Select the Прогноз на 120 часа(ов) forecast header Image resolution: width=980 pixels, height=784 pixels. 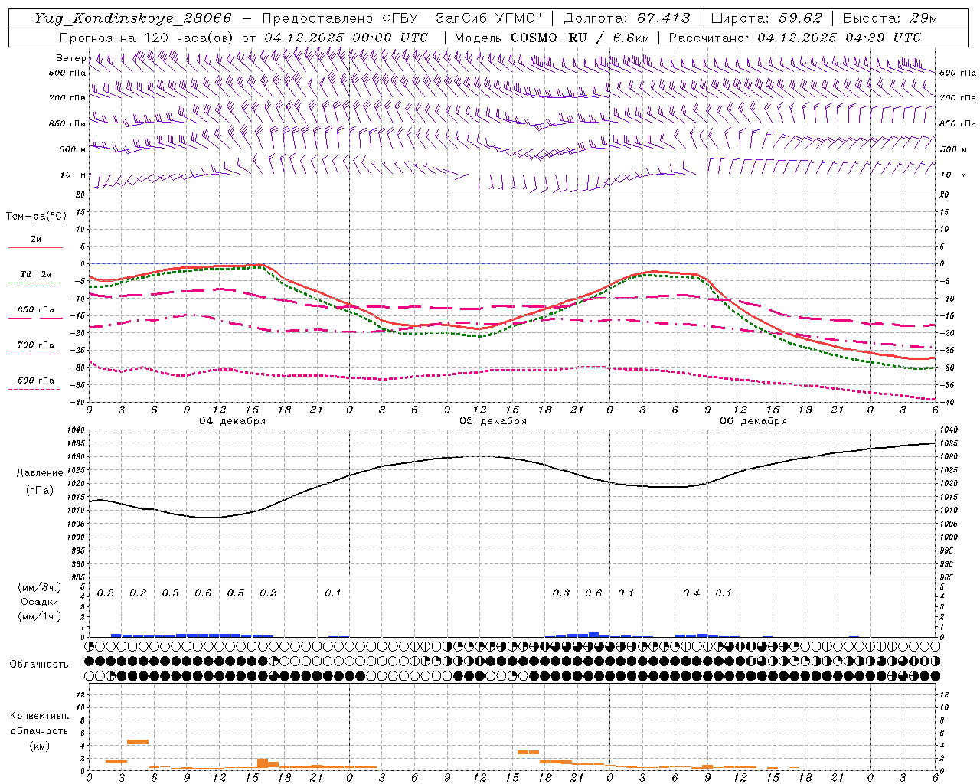tap(148, 38)
